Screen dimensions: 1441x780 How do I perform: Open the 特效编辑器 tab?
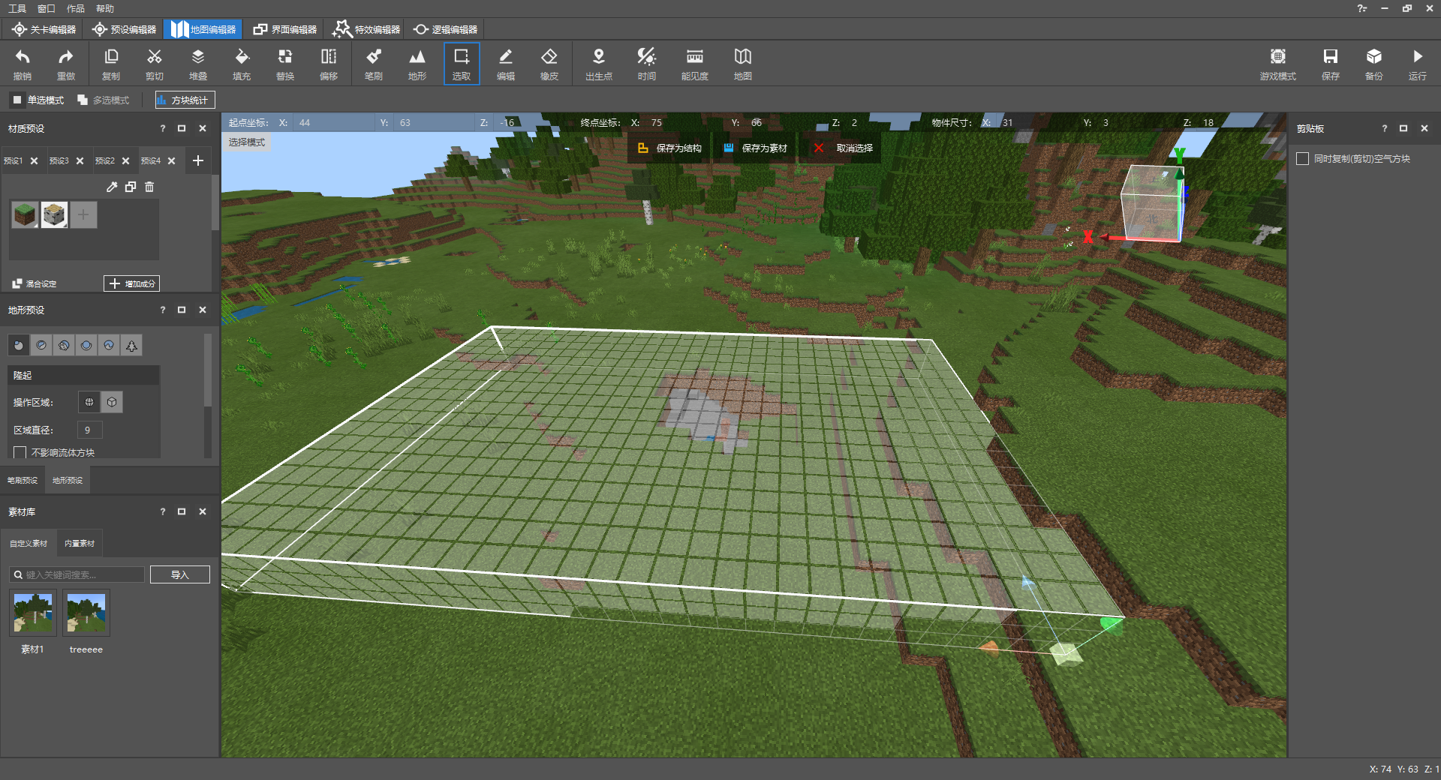tap(366, 29)
